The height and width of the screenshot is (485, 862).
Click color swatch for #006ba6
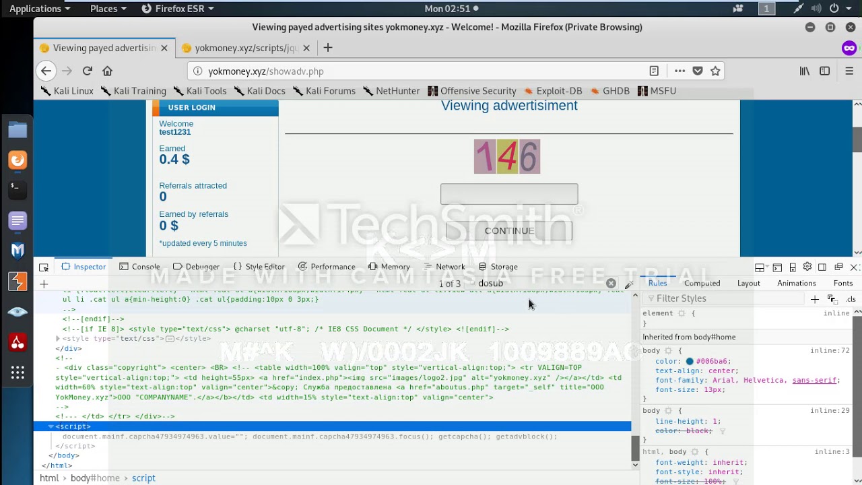690,362
